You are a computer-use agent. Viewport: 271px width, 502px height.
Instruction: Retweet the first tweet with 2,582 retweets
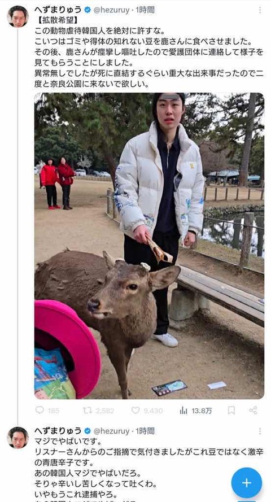click(x=98, y=410)
